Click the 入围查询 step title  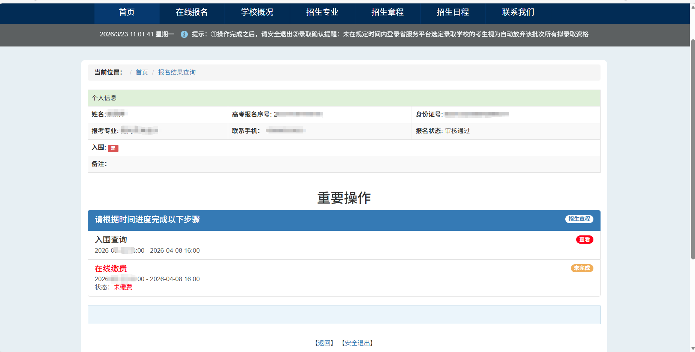[111, 240]
